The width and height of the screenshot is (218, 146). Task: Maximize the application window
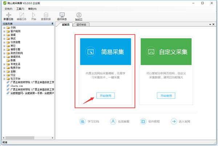[x=202, y=3]
